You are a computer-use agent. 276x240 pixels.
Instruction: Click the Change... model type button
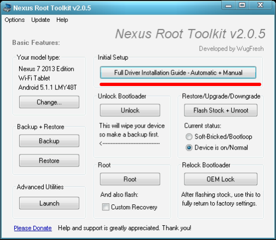49,102
